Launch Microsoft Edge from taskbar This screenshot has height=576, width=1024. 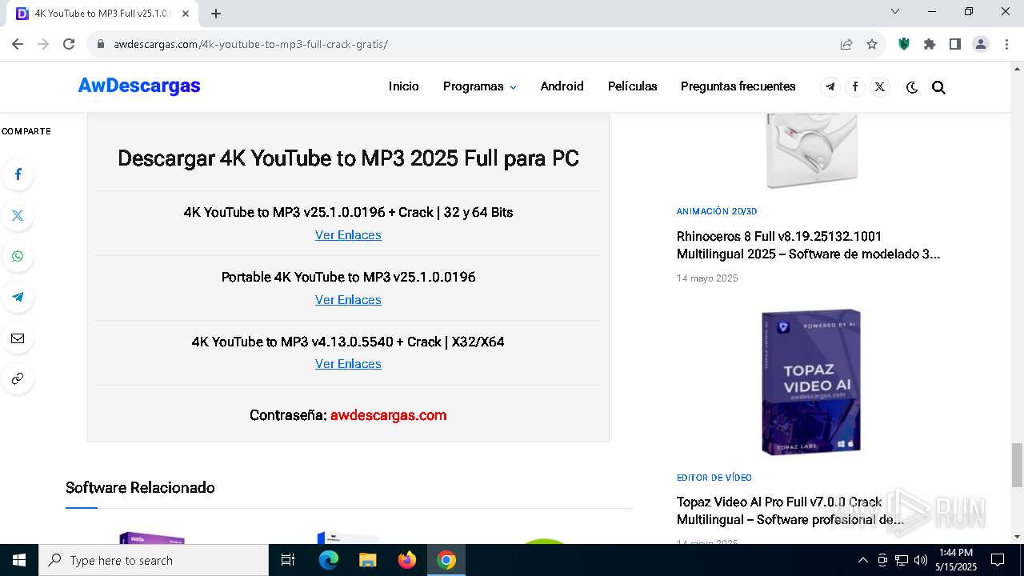click(329, 560)
